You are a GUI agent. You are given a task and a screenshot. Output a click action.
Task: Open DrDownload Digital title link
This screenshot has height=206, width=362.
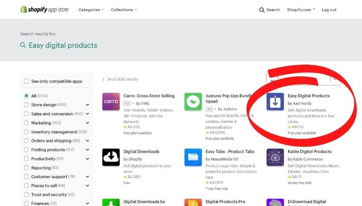[307, 201]
